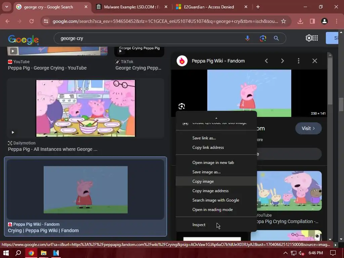The height and width of the screenshot is (258, 344).
Task: Show hidden tray icons chevron
Action: coord(286,253)
